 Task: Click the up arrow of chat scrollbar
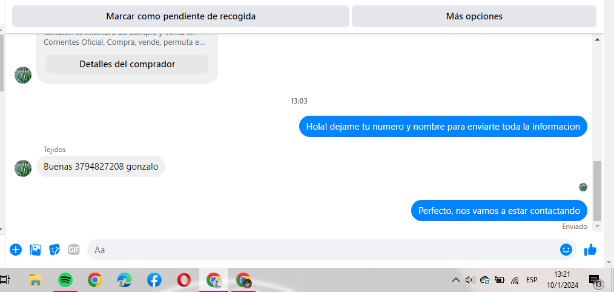tap(597, 39)
